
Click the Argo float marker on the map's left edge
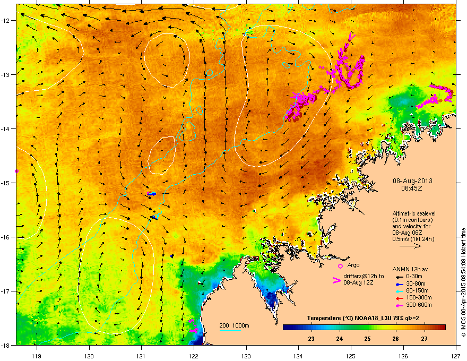16,171
